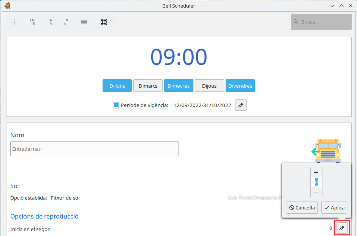
Task: Decrease the seconds with the minus stepper
Action: pyautogui.click(x=316, y=192)
